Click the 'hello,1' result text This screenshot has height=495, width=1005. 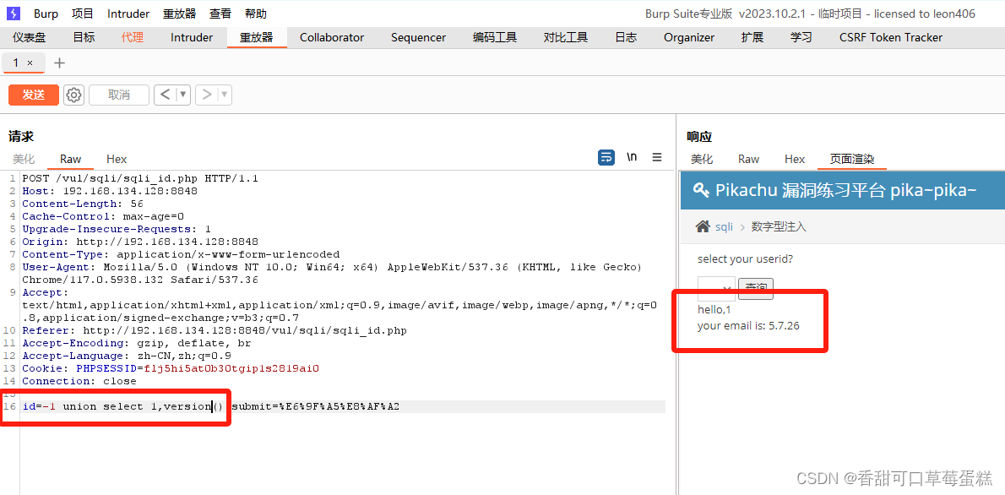[x=714, y=310]
